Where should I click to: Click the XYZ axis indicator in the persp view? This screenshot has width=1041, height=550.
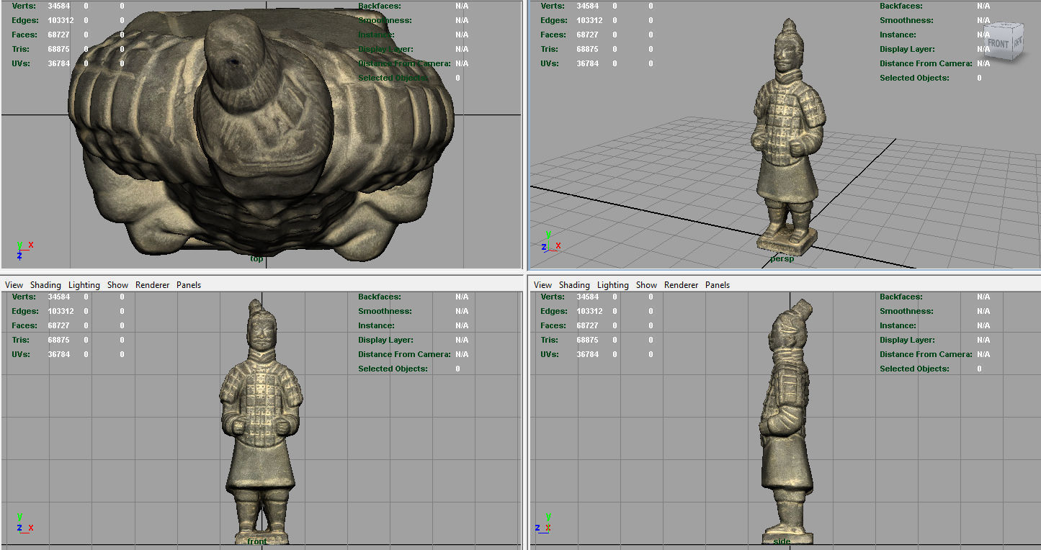[550, 242]
